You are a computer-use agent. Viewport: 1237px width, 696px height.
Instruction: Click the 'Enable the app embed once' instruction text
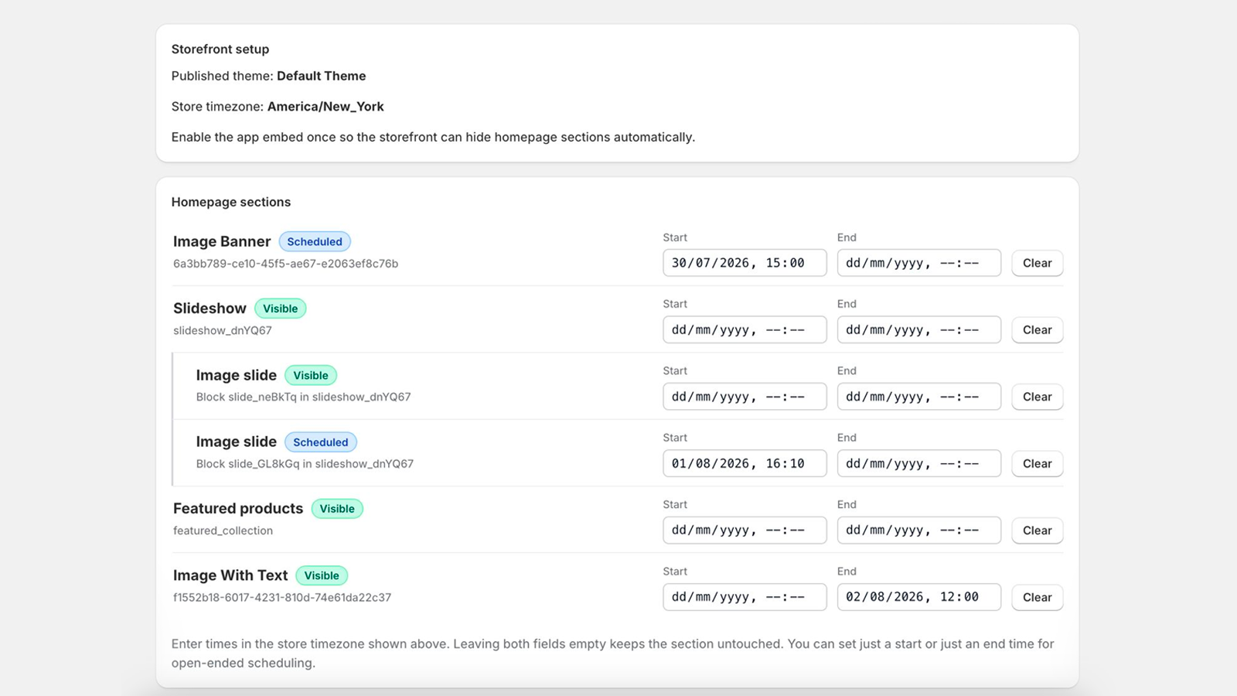(x=433, y=138)
